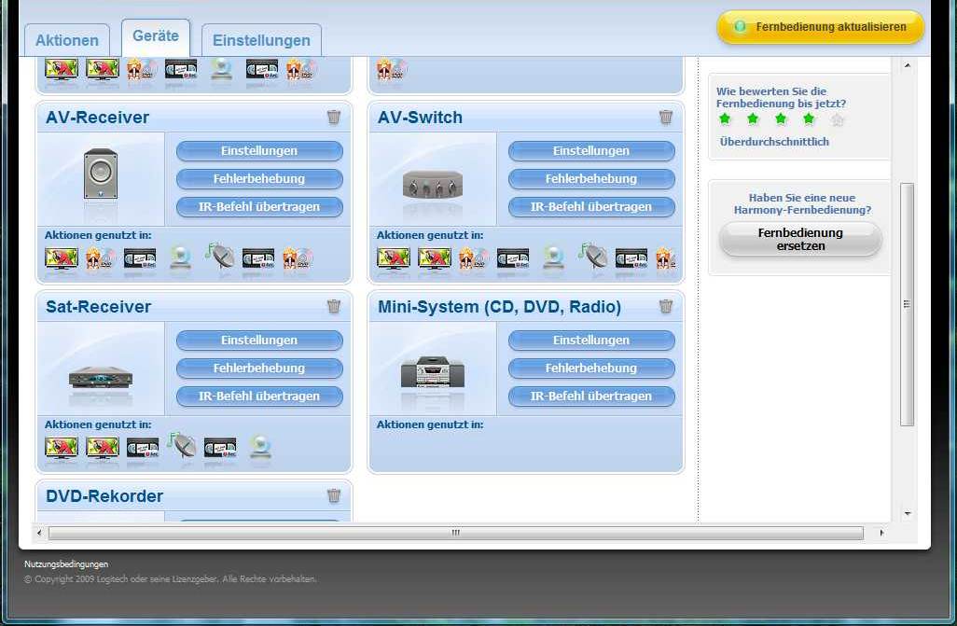Click the trash icon for AV-Switch

[666, 118]
